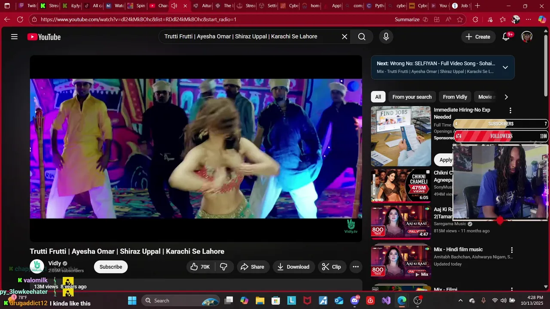Click the Trutti Frutti video player
550x309 pixels.
(196, 148)
